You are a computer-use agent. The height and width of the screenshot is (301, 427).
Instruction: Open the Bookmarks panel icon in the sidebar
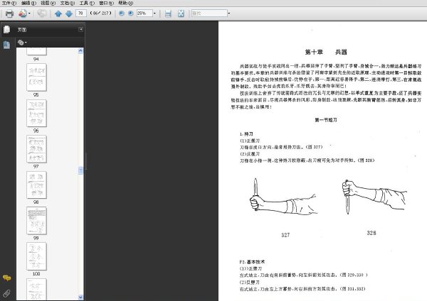(x=7, y=45)
